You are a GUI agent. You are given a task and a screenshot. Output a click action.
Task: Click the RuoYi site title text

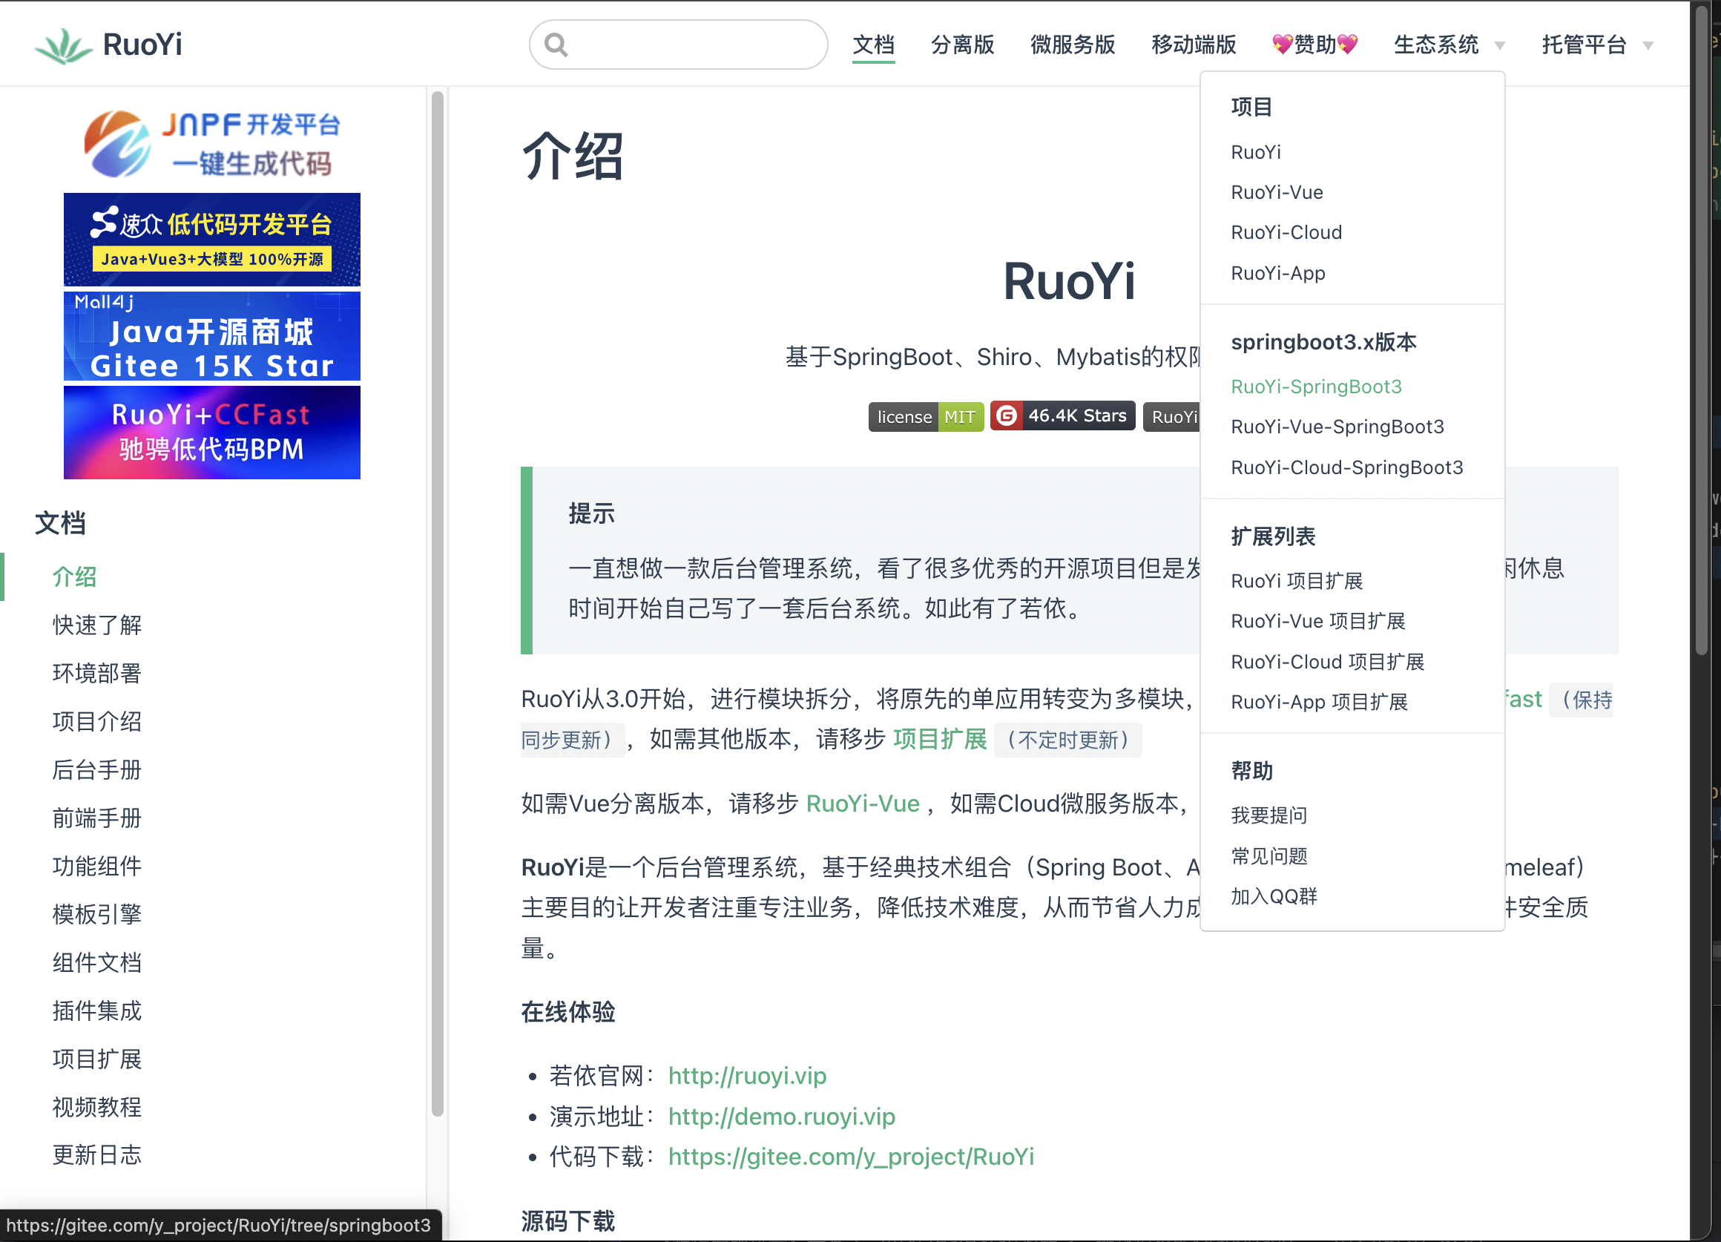coord(142,45)
